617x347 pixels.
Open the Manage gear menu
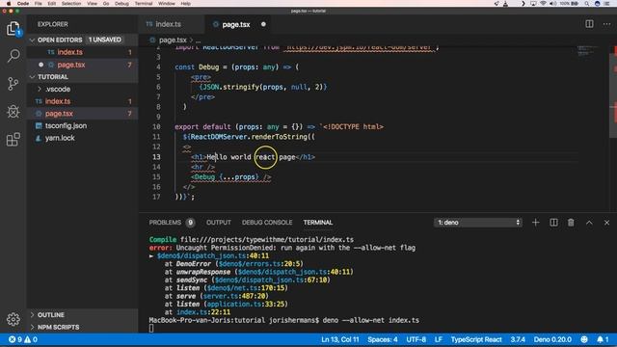tap(13, 319)
